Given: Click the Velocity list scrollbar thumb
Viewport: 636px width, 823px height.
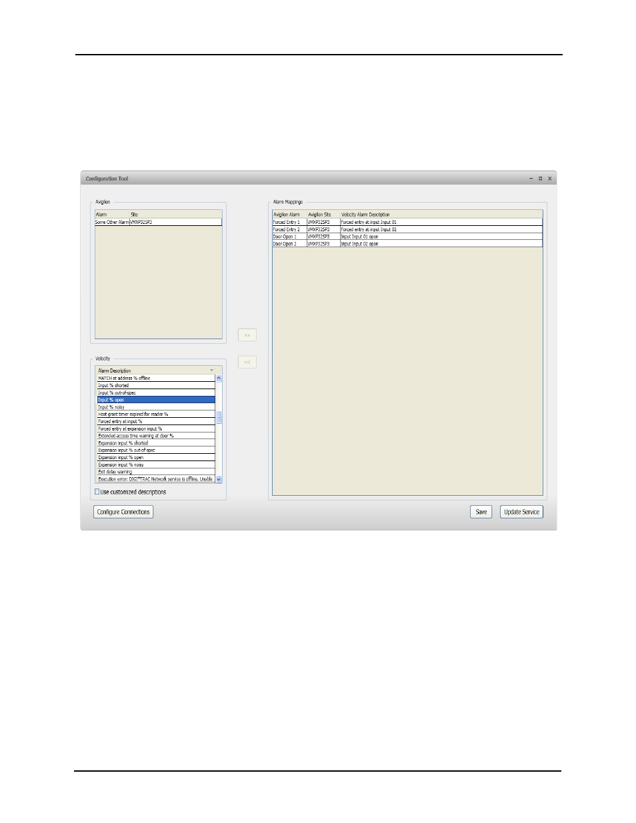Looking at the screenshot, I should pos(219,417).
